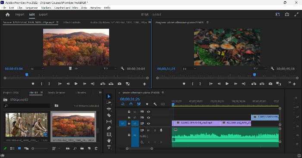Viewport: 302px width, 158px height.
Task: Delete the selected item with the trash icon
Action: click(x=96, y=149)
